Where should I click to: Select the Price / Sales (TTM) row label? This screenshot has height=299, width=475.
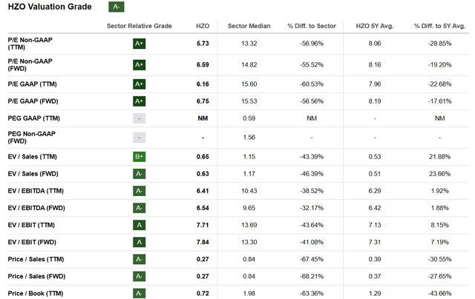[x=36, y=259]
